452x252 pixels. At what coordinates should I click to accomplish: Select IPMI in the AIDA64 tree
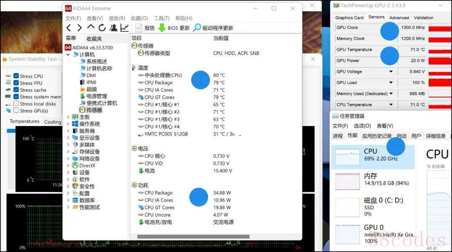88,82
